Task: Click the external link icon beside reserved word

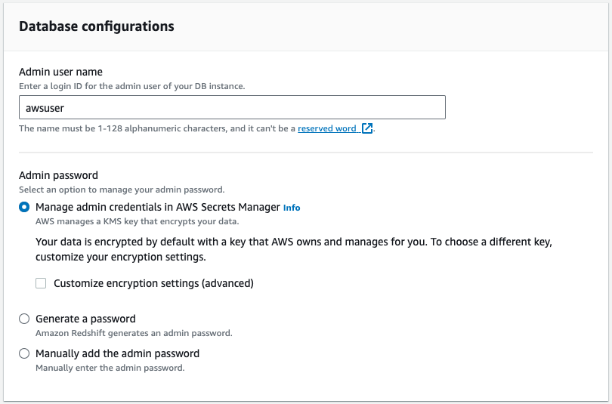Action: (367, 128)
